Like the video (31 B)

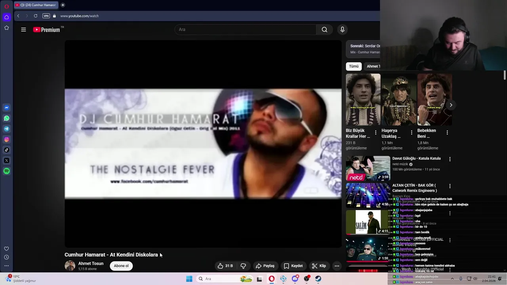click(x=225, y=266)
